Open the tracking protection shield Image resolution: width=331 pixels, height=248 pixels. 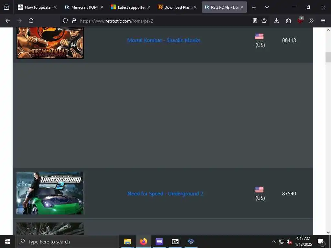[65, 21]
